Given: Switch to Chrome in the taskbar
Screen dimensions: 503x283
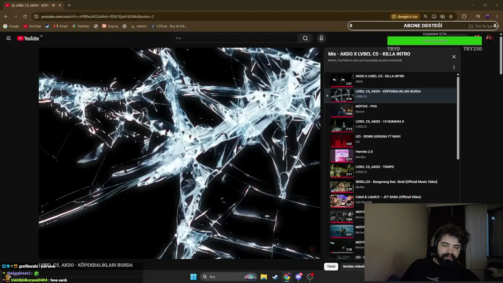Looking at the screenshot, I should pos(287,277).
